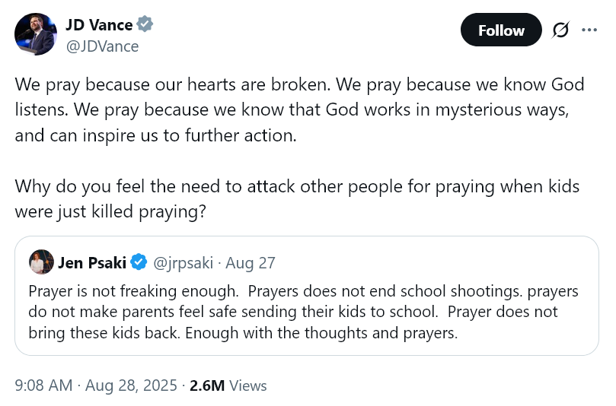
Task: Click Jen Psaki's blue verified checkmark
Action: pos(139,263)
